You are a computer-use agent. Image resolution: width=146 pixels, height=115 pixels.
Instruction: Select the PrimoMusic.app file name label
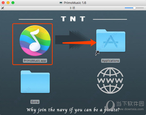point(35,61)
